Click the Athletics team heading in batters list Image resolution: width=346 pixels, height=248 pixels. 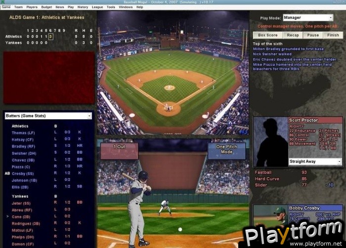pyautogui.click(x=20, y=126)
